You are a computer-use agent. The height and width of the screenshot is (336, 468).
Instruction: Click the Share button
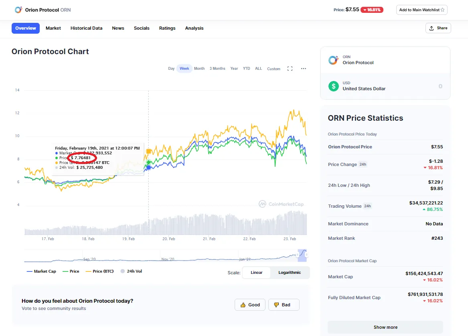point(438,28)
